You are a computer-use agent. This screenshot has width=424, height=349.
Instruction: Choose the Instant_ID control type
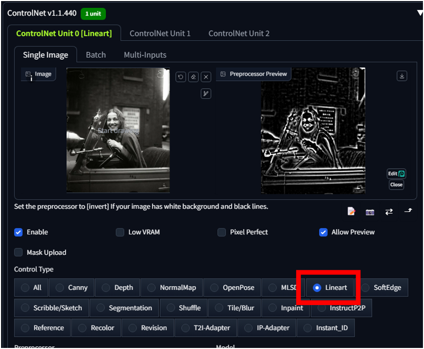[x=326, y=328]
